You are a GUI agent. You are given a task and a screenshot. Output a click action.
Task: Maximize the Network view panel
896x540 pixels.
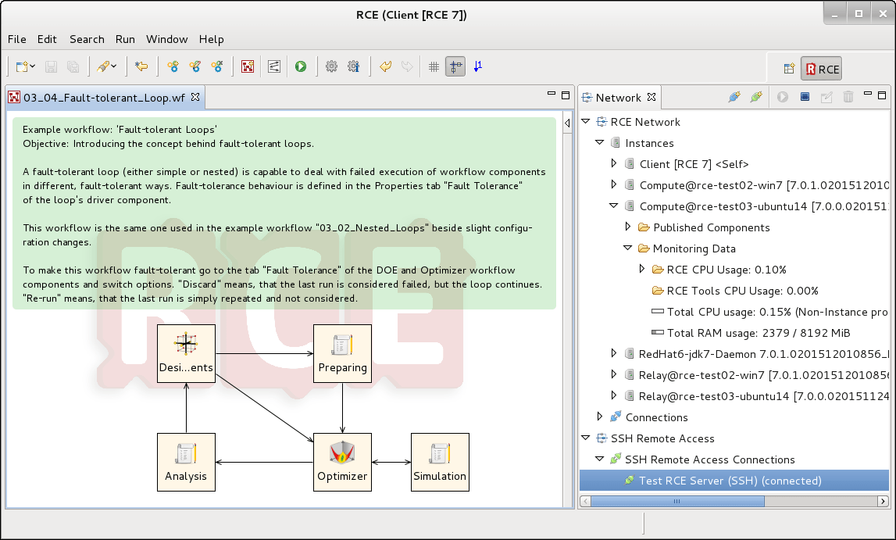(882, 95)
